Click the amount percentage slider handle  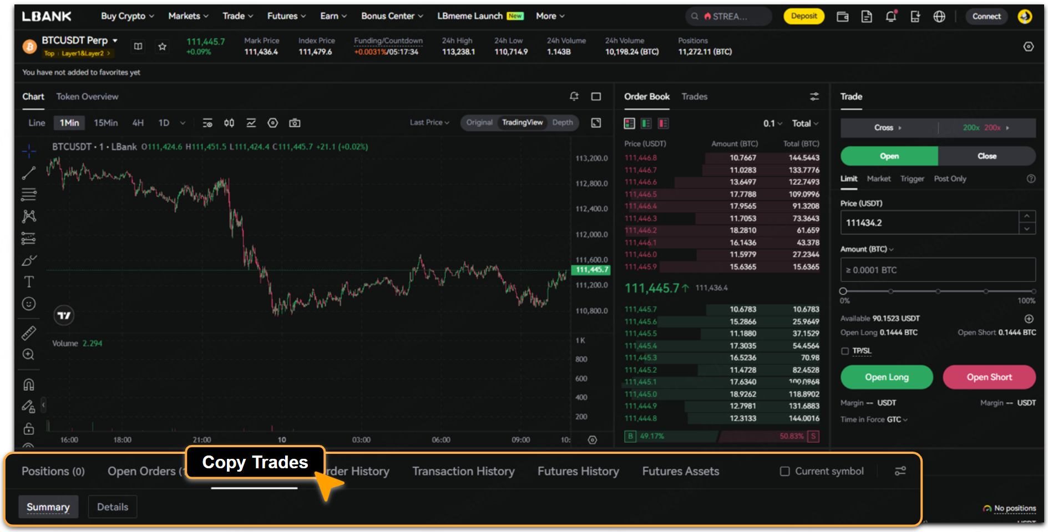(x=843, y=291)
